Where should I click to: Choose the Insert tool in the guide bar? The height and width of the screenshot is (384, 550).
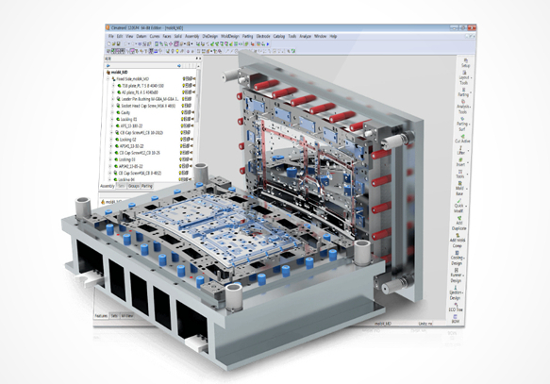click(461, 162)
